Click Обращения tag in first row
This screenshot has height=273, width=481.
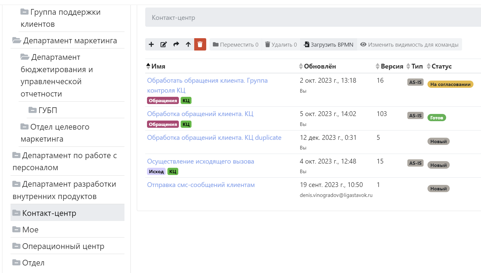click(x=163, y=100)
